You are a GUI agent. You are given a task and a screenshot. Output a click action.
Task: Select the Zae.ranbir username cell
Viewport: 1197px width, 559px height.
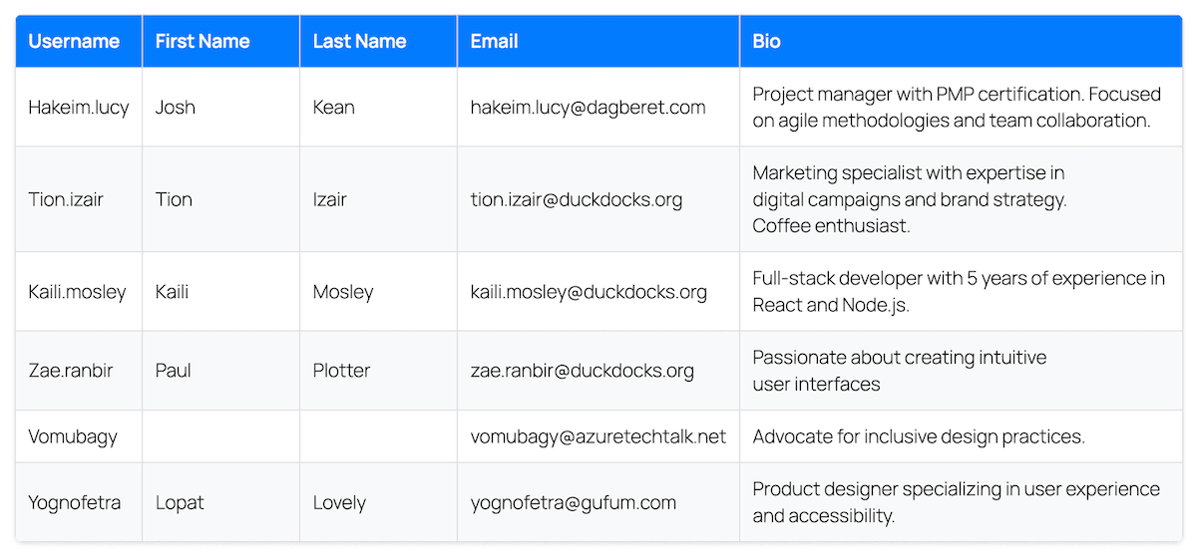coord(79,371)
